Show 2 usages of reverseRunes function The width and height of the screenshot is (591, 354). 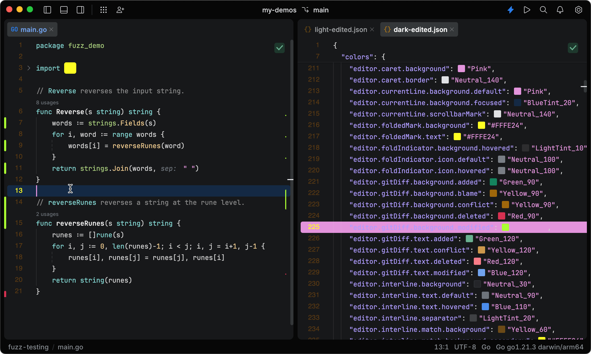click(47, 214)
